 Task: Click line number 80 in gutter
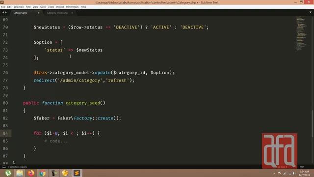(5, 103)
